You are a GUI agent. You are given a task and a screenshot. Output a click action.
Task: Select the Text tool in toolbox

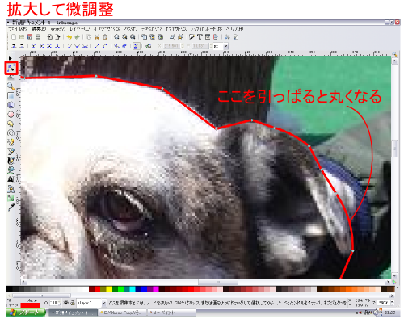pyautogui.click(x=11, y=179)
